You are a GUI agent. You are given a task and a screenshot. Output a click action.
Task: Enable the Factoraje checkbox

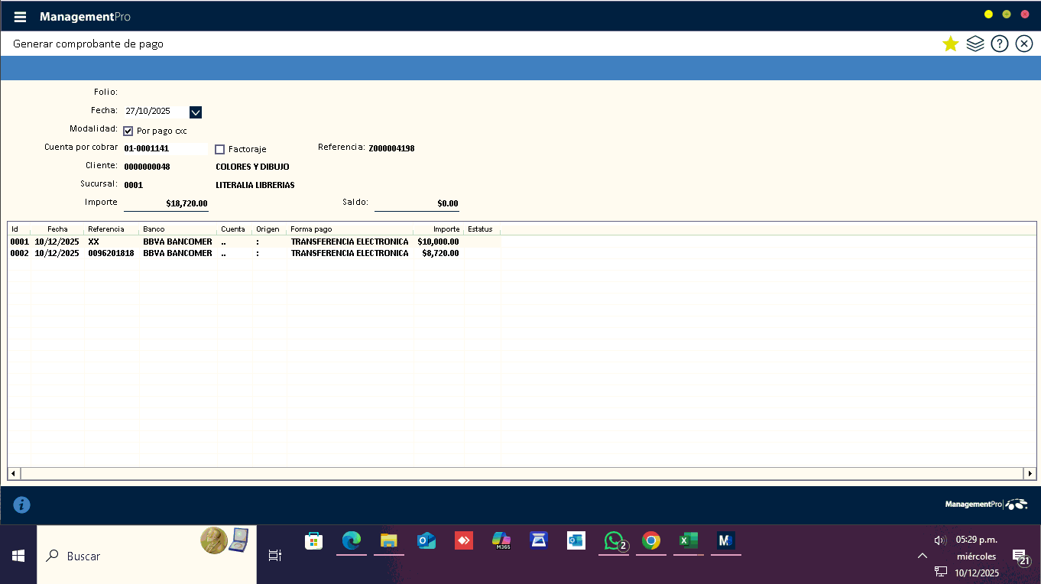click(x=220, y=149)
